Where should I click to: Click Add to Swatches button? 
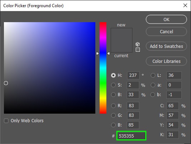(166, 46)
